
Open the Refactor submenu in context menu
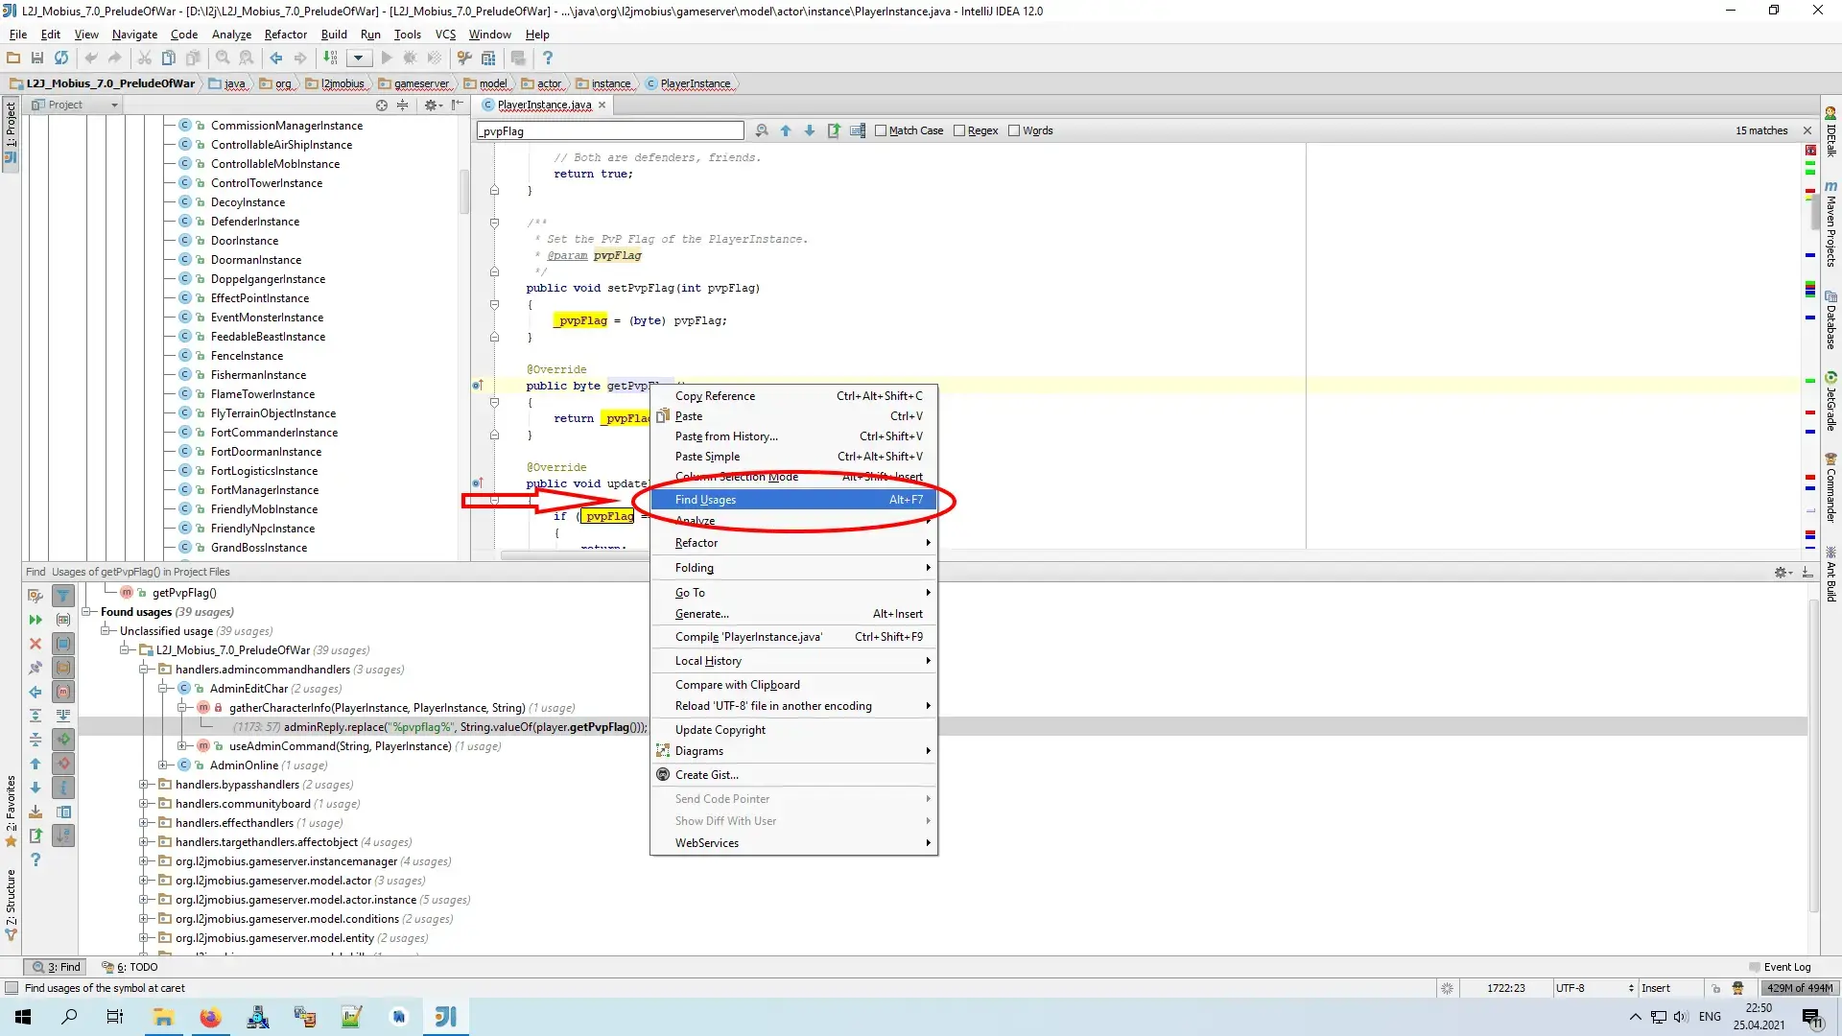coord(793,543)
